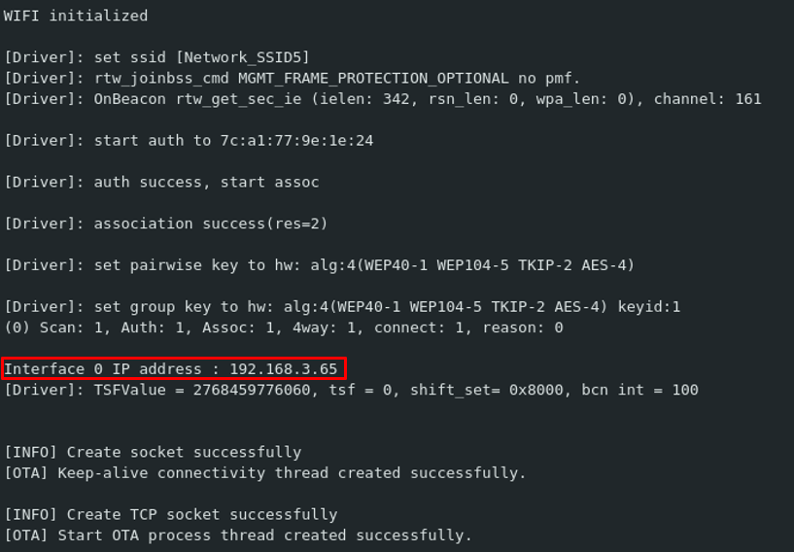Click the Scan/Auth/Assoc status summary line
The height and width of the screenshot is (552, 794).
click(x=284, y=328)
